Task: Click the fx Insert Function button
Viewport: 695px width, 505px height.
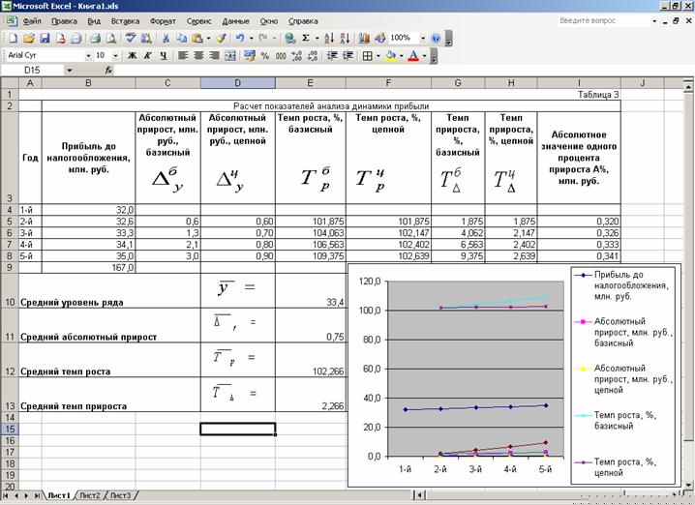Action: [x=108, y=70]
